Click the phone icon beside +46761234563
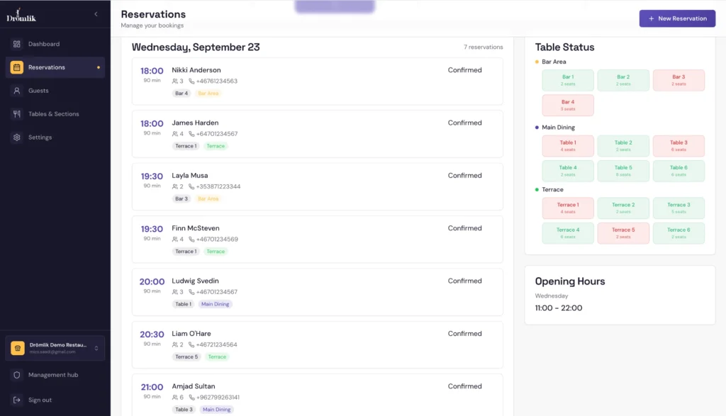The image size is (726, 416). point(191,81)
